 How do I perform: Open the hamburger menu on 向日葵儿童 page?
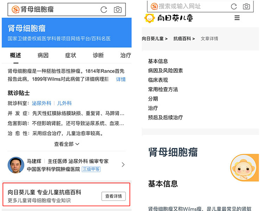pyautogui.click(x=237, y=18)
